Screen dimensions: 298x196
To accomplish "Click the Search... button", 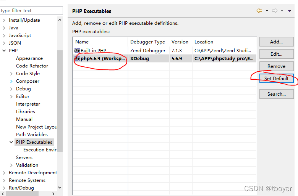I will tap(277, 94).
